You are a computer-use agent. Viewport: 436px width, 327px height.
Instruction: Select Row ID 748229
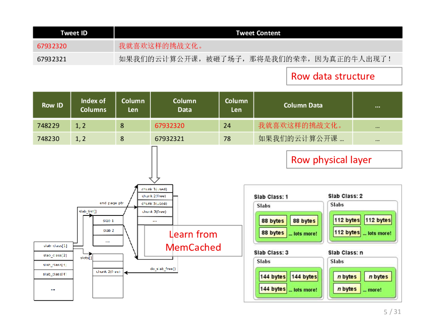(48, 126)
